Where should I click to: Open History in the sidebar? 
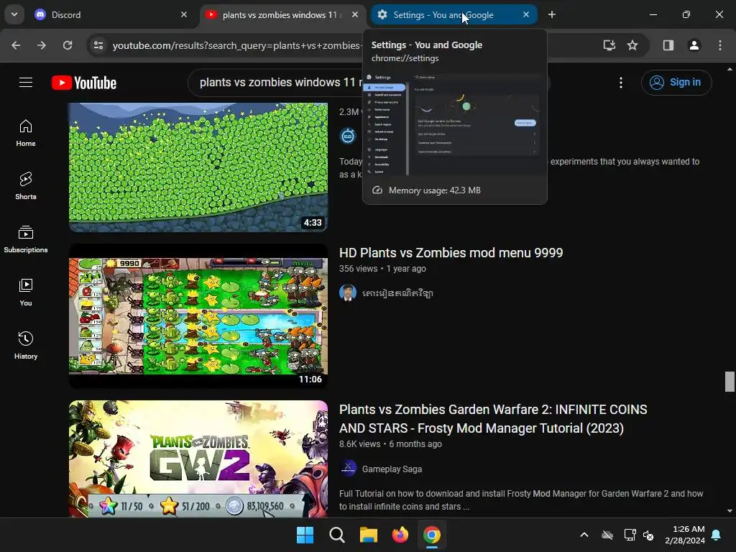click(x=26, y=345)
